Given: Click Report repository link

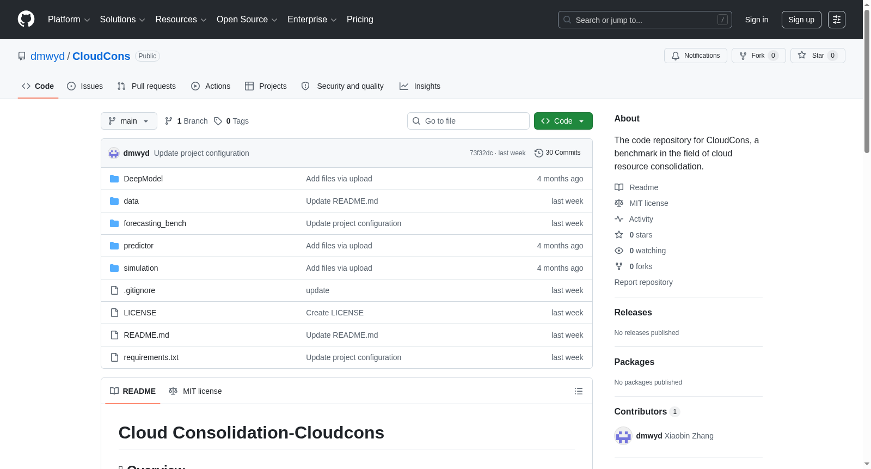Looking at the screenshot, I should tap(643, 282).
